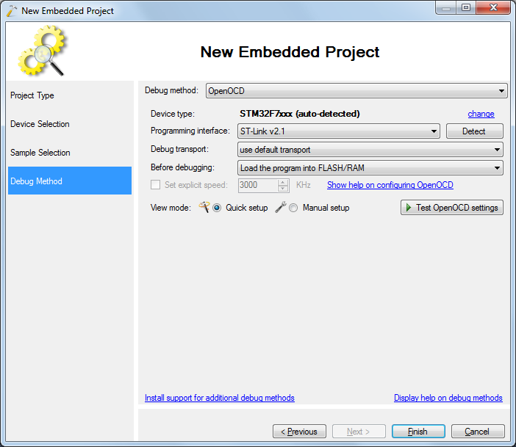Minimize the New Embedded Project window

click(x=446, y=7)
